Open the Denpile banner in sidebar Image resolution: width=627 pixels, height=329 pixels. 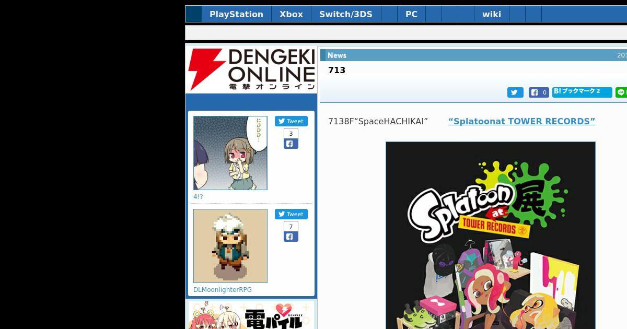click(251, 315)
